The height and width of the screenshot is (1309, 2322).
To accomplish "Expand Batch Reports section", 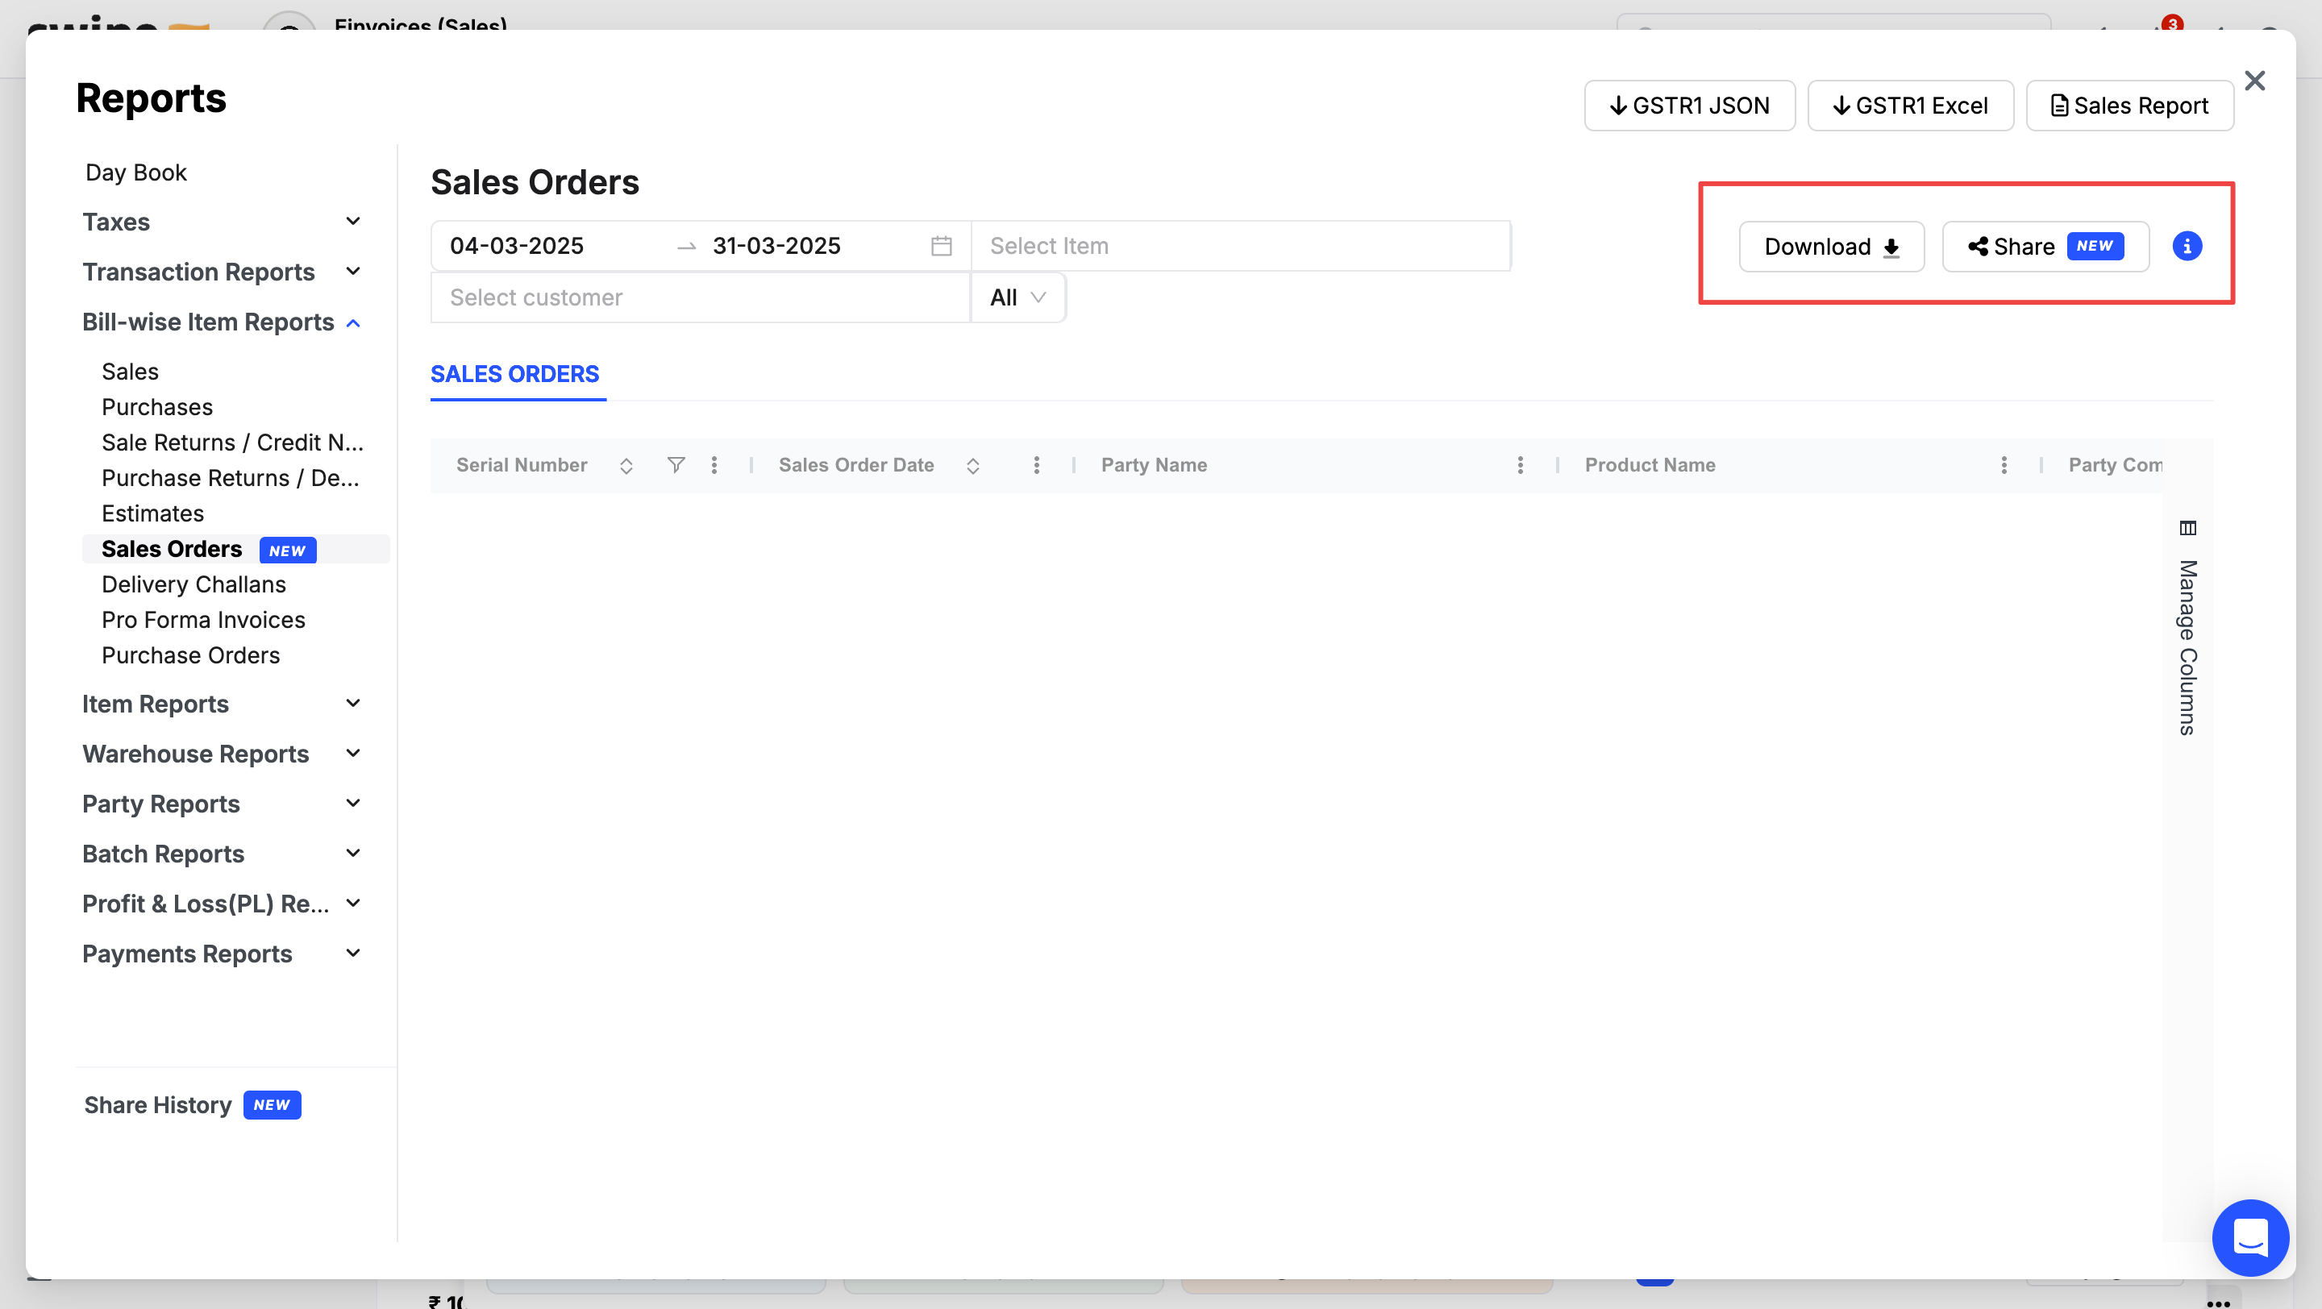I will tap(222, 854).
